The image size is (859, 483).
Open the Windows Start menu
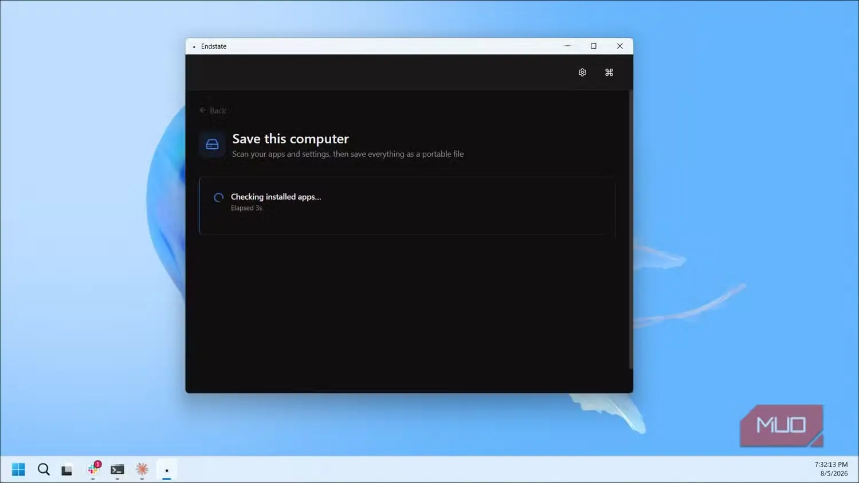point(18,469)
